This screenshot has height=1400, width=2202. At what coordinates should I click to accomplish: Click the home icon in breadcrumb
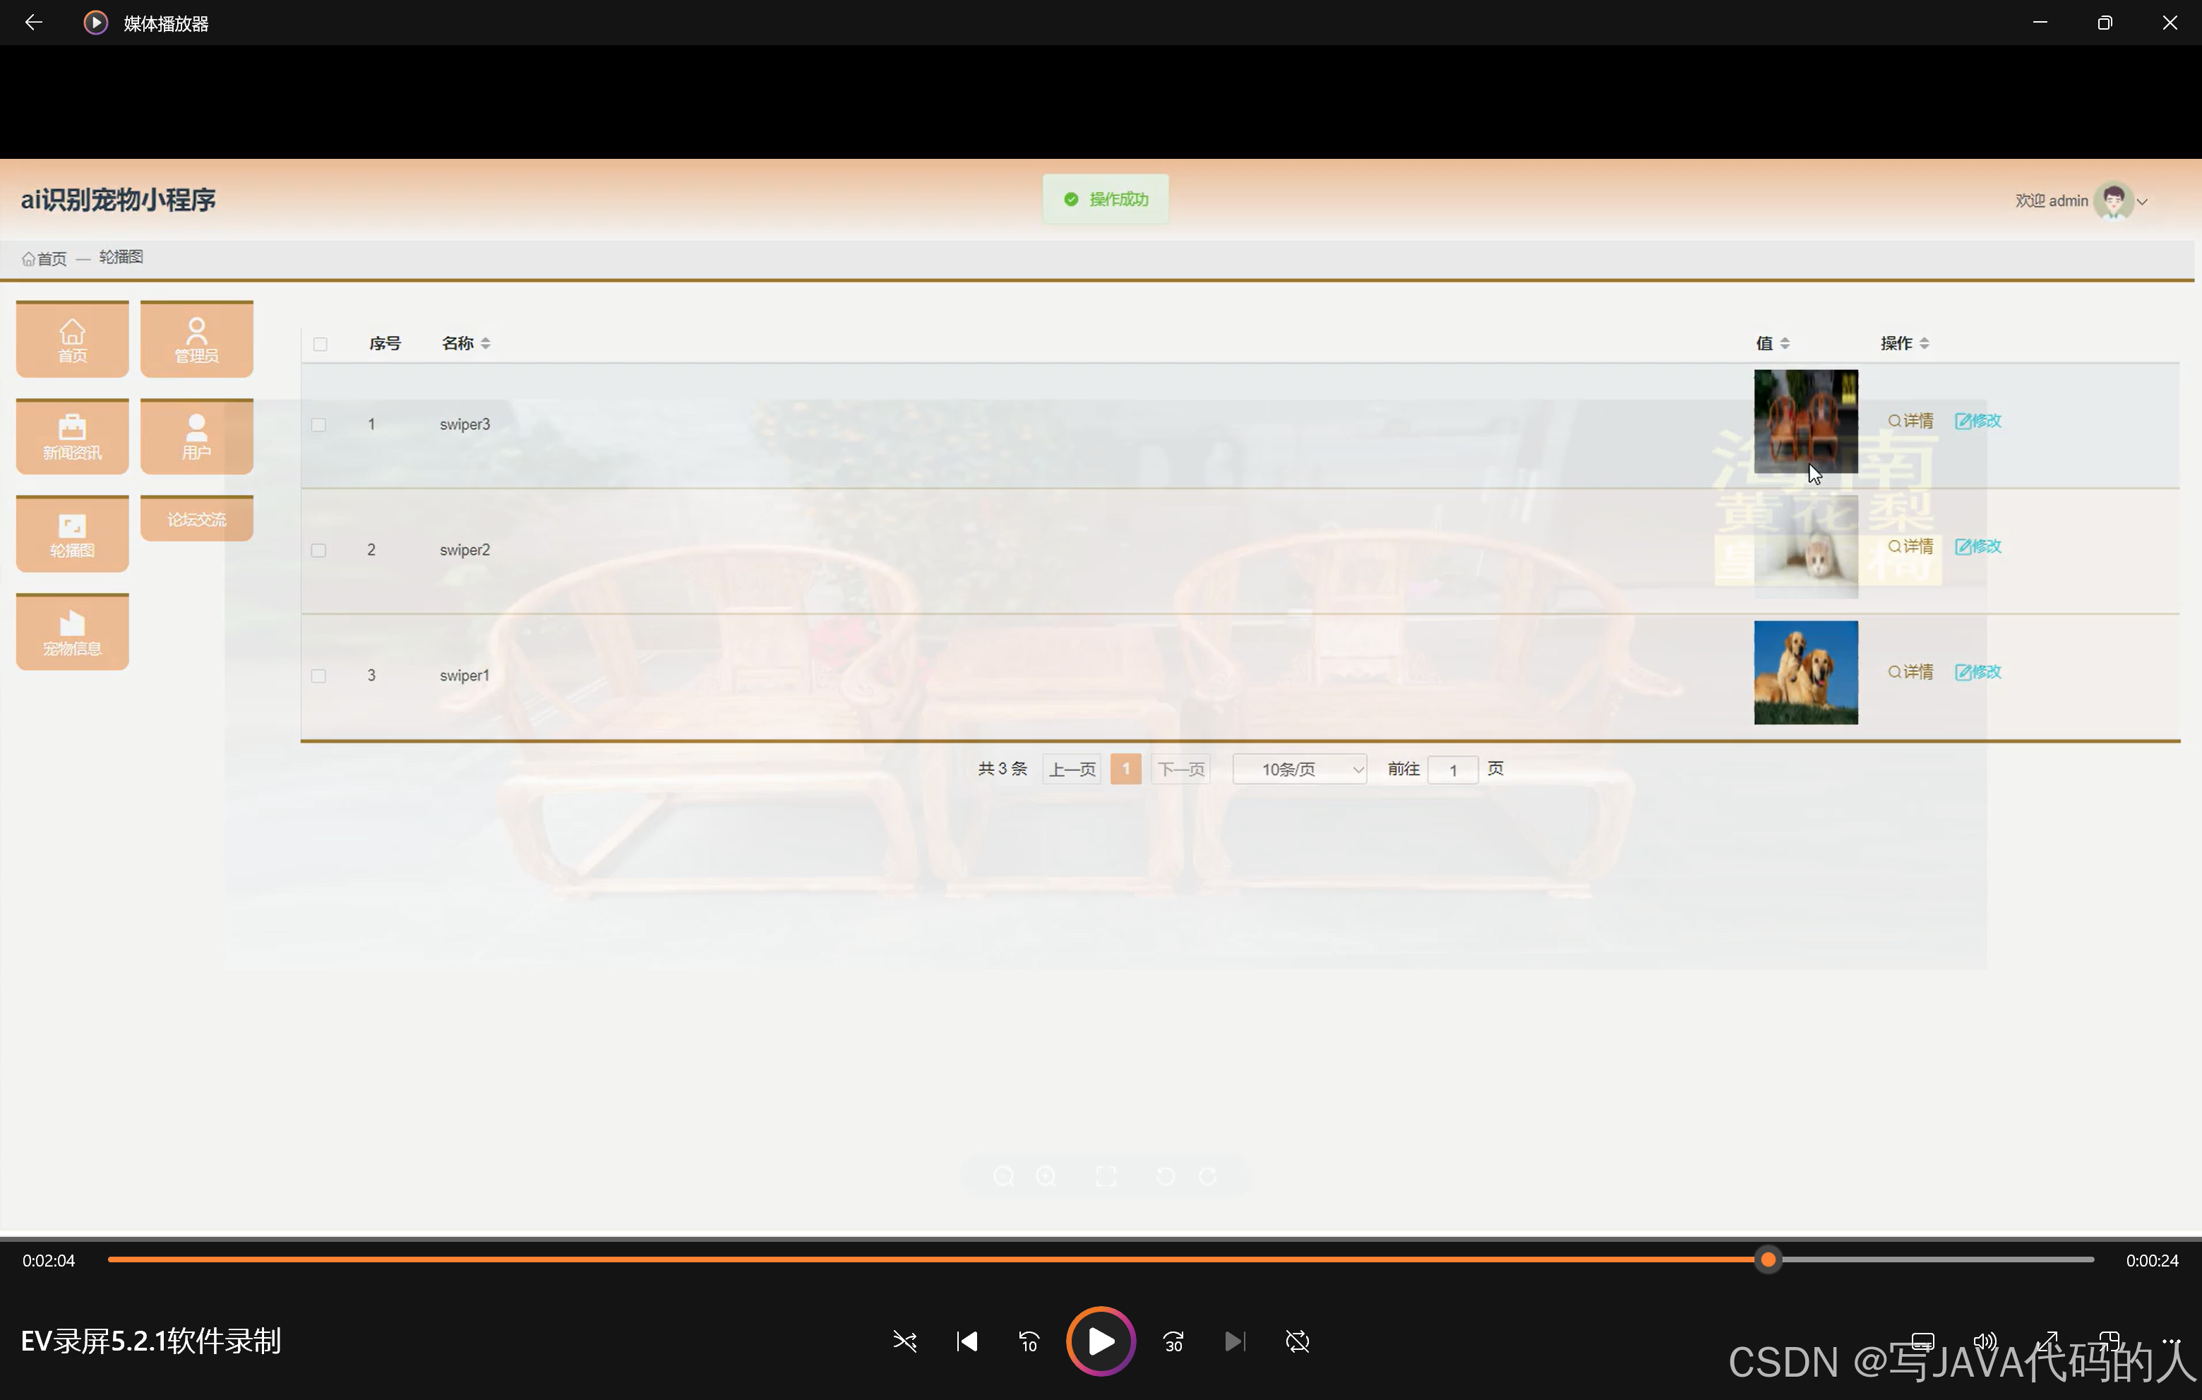coord(28,259)
